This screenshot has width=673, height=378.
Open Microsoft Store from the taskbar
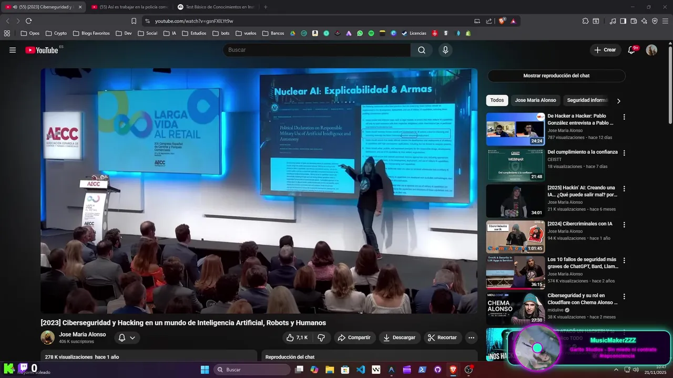point(345,370)
